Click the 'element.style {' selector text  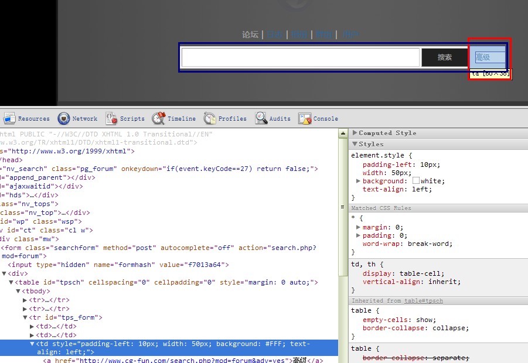(381, 155)
